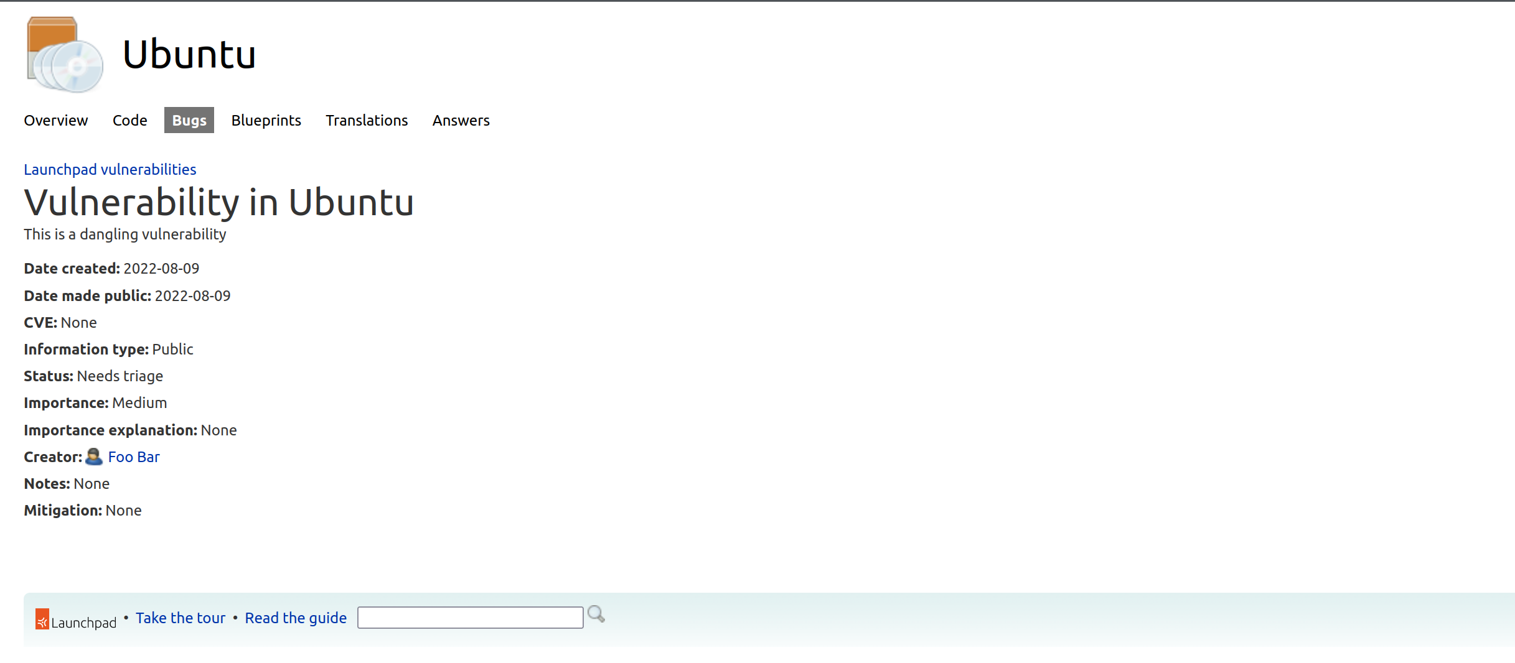The image size is (1515, 663).
Task: Switch to the Code tab
Action: point(129,120)
